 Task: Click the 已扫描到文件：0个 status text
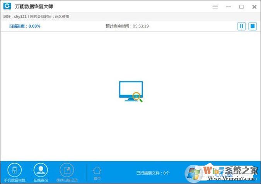[153, 173]
